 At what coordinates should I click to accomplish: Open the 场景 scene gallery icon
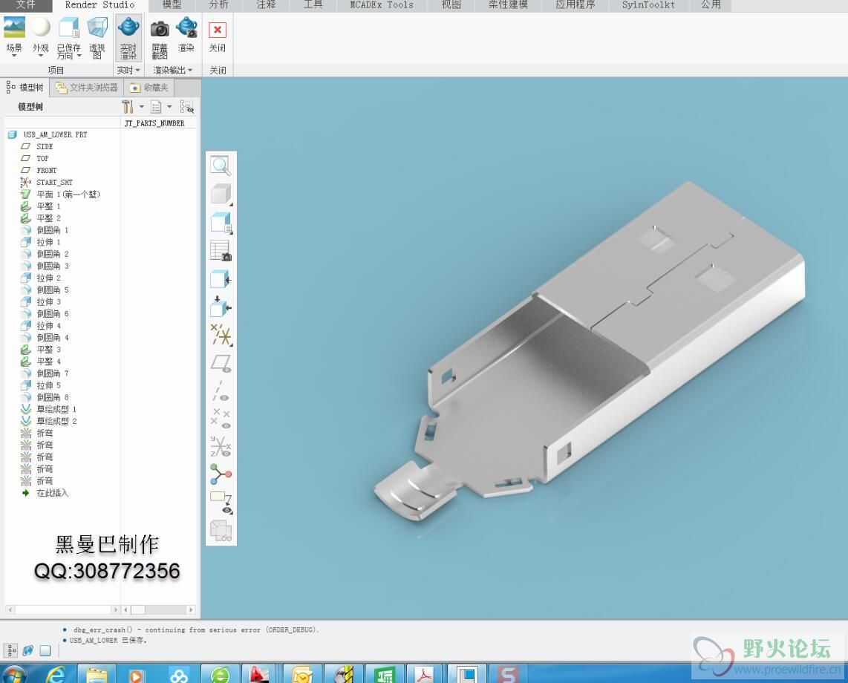[15, 27]
